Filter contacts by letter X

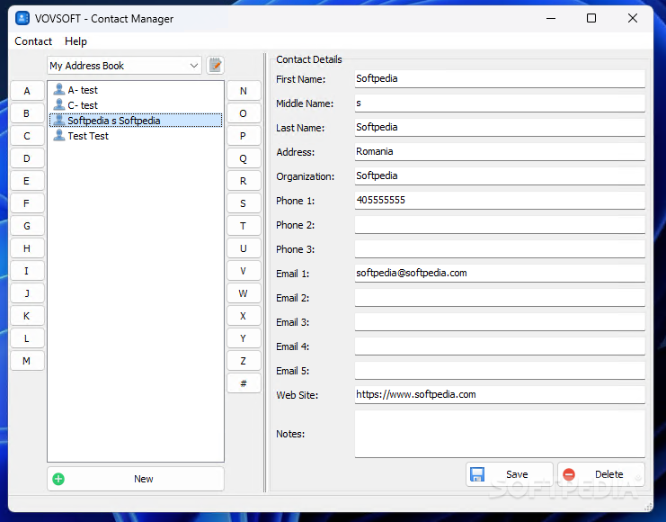click(244, 316)
